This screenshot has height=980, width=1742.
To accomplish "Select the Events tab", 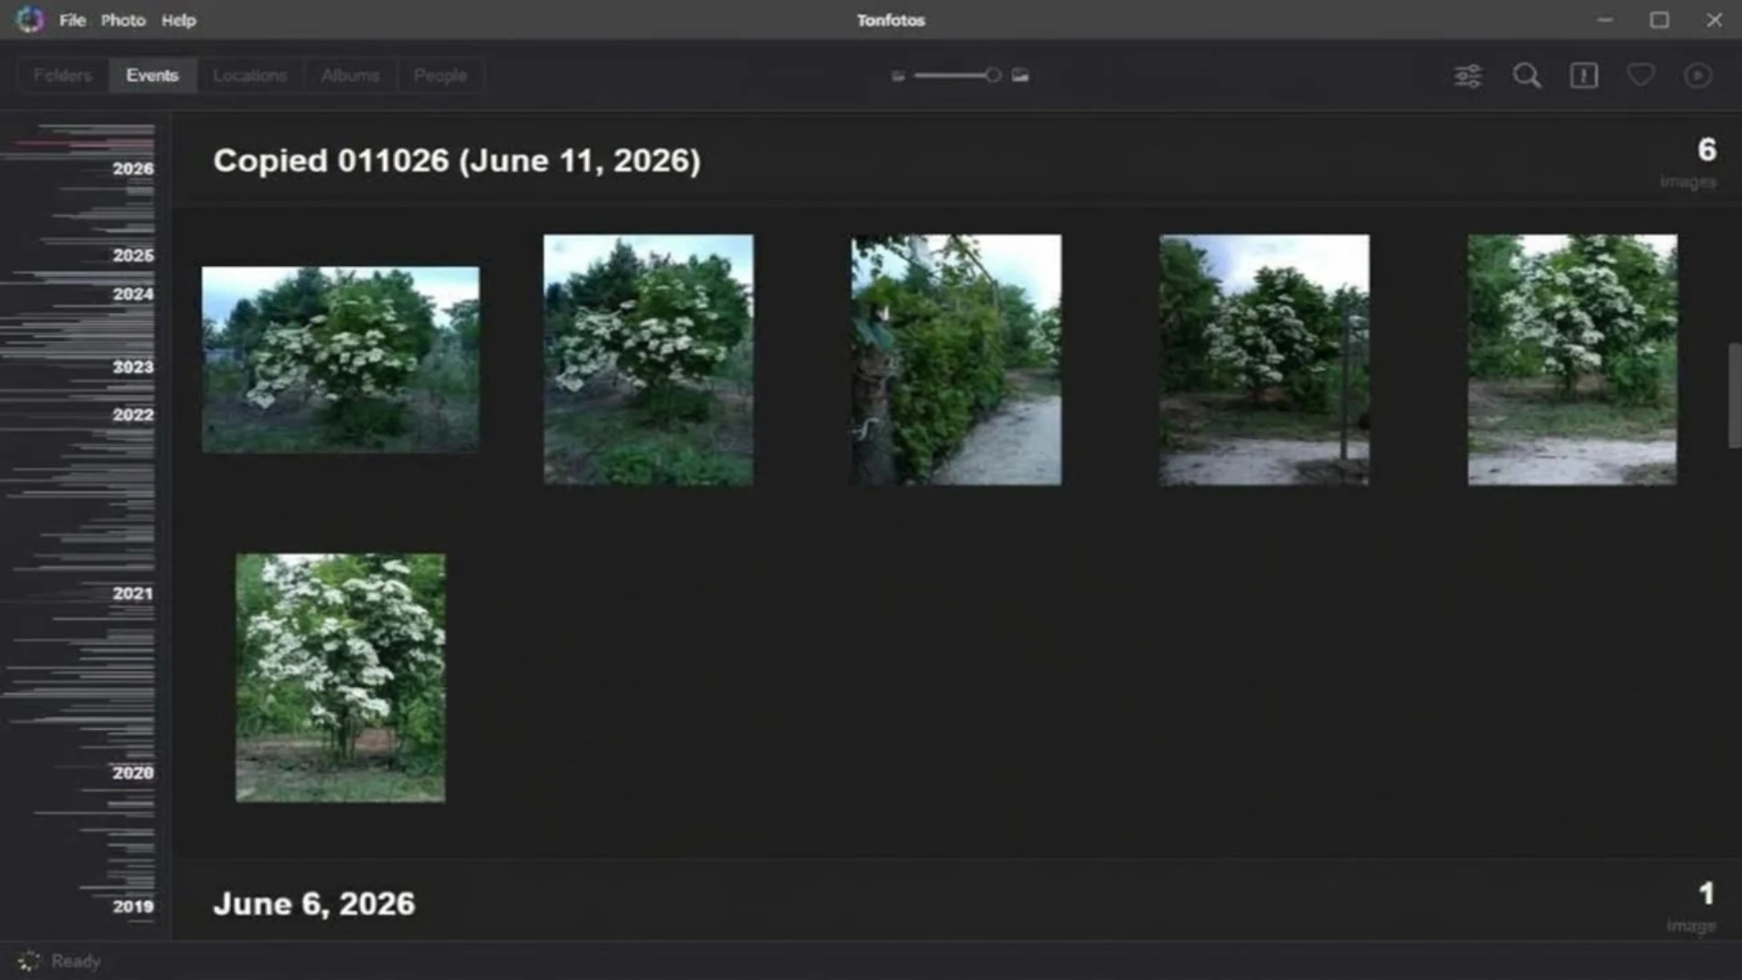I will tap(152, 75).
